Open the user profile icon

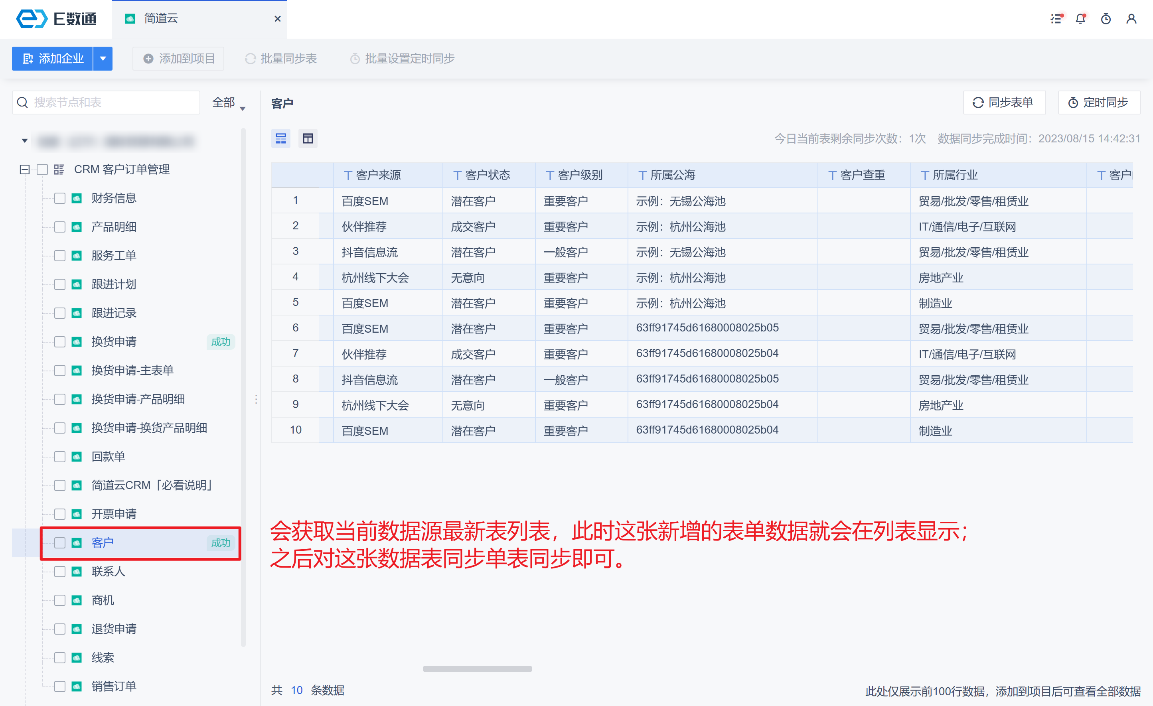[1131, 19]
